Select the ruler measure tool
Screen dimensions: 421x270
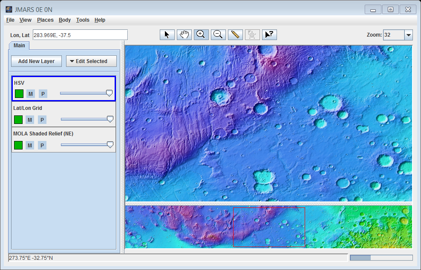[x=235, y=35]
